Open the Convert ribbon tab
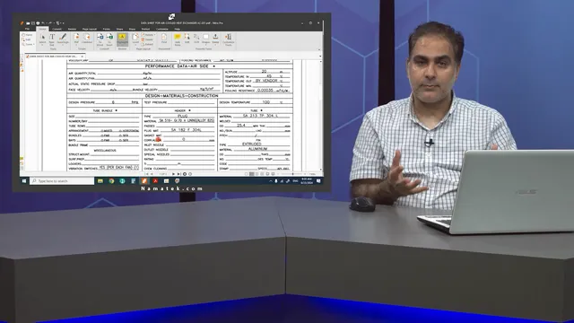 pos(57,29)
